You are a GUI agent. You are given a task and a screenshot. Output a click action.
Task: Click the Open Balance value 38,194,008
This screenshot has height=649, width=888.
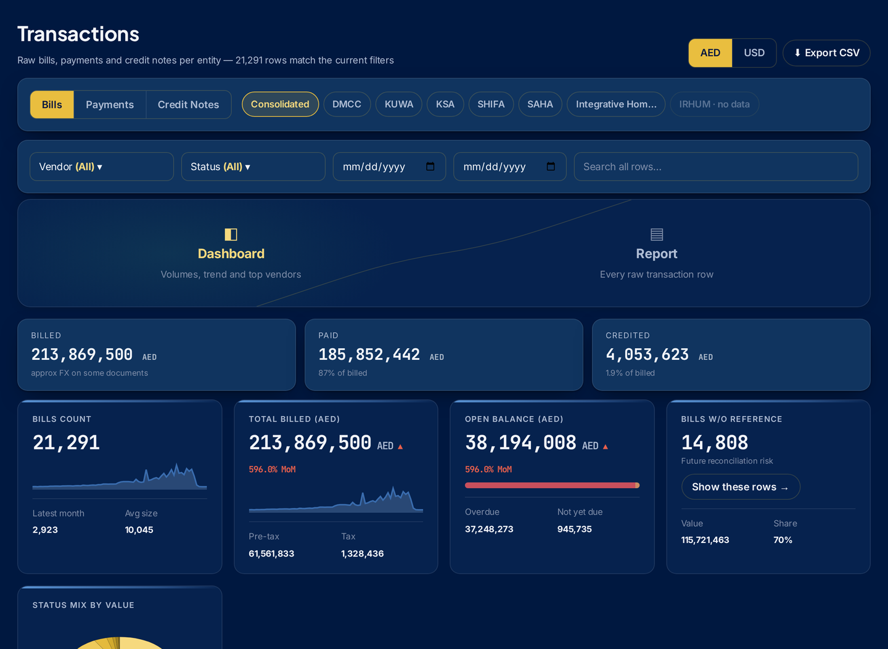pyautogui.click(x=520, y=443)
